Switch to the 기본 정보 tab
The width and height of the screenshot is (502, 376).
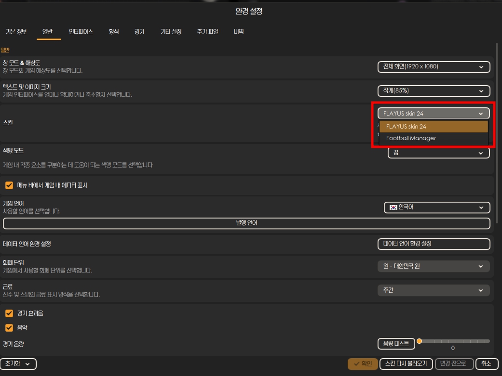(16, 32)
